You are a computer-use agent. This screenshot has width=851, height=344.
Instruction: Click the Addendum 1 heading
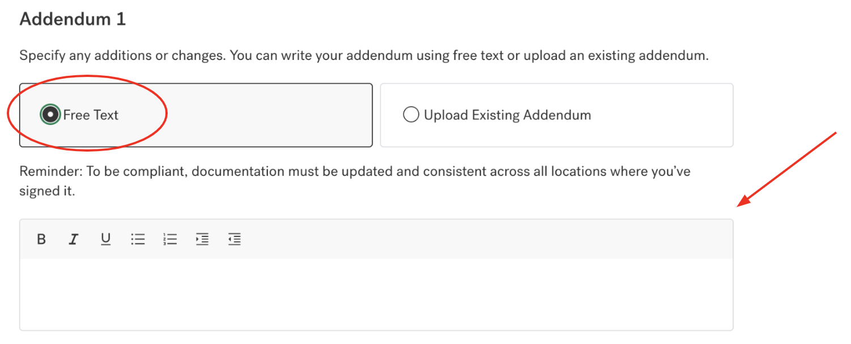click(72, 19)
